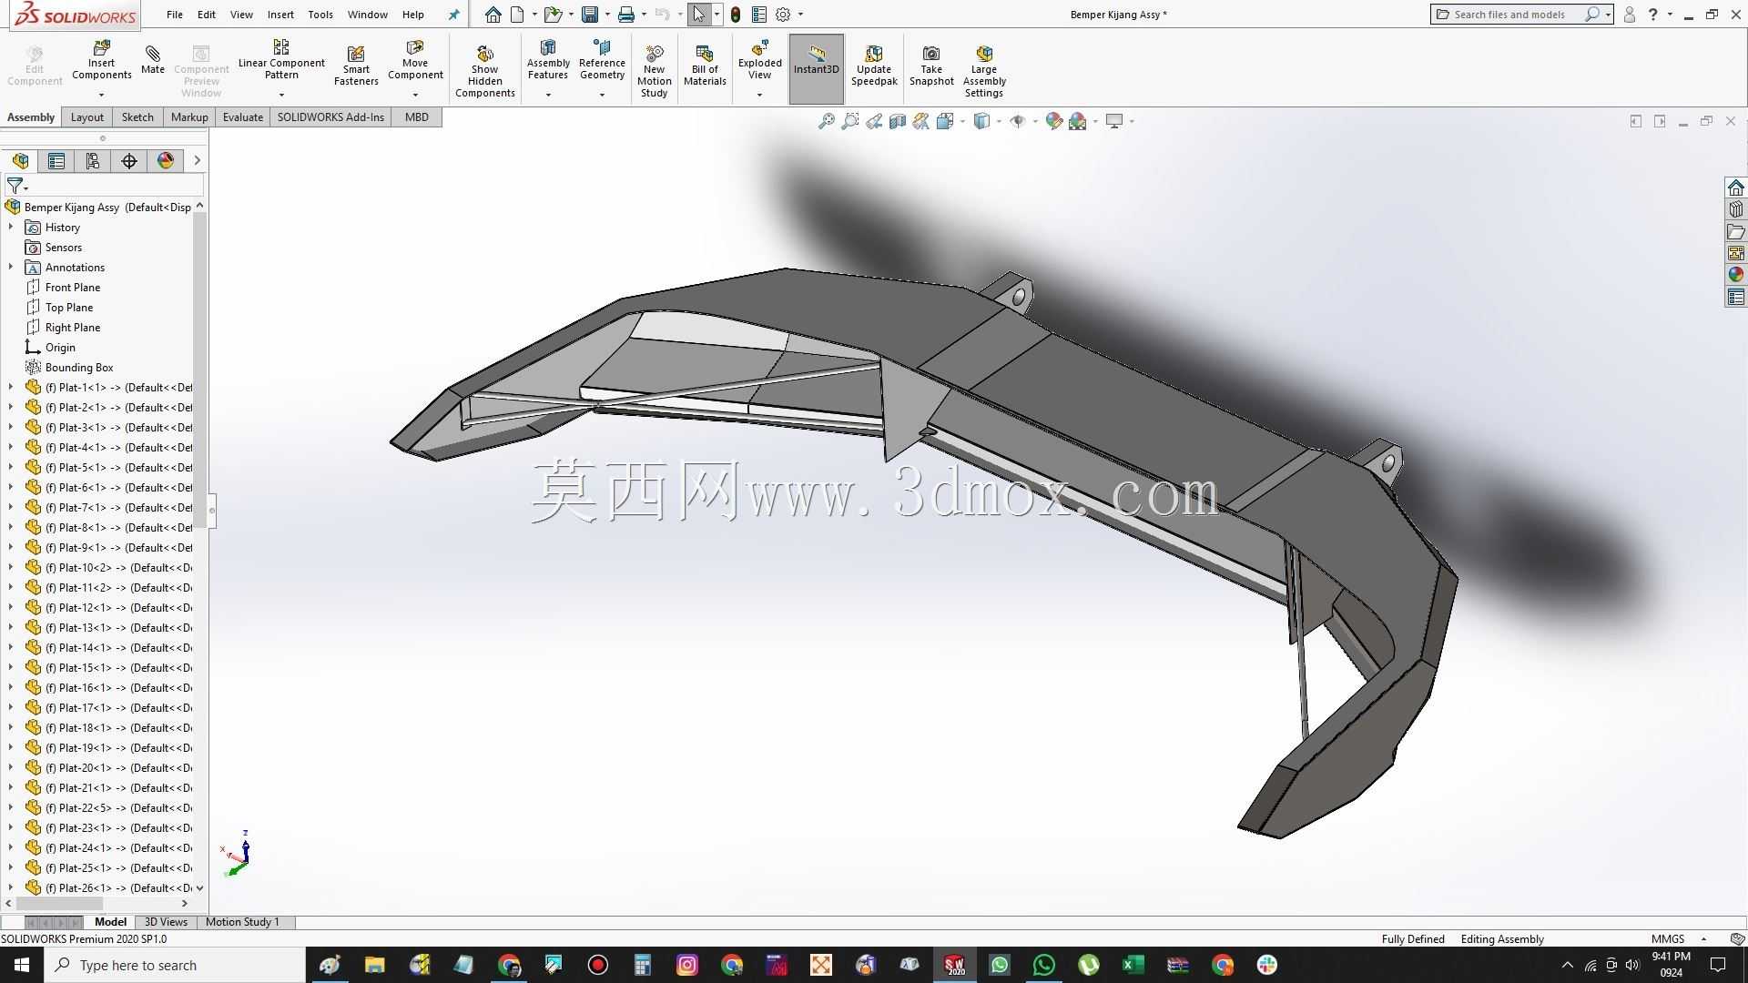Open Linear Component Pattern tool

pyautogui.click(x=281, y=60)
